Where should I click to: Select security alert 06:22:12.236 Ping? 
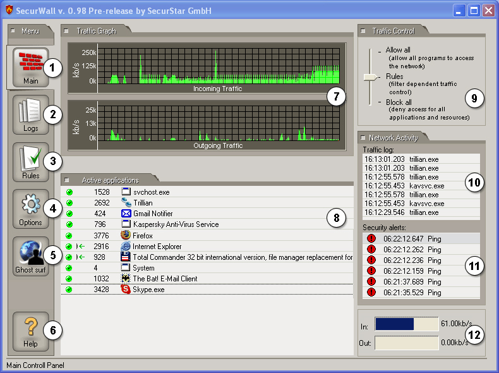pos(421,260)
